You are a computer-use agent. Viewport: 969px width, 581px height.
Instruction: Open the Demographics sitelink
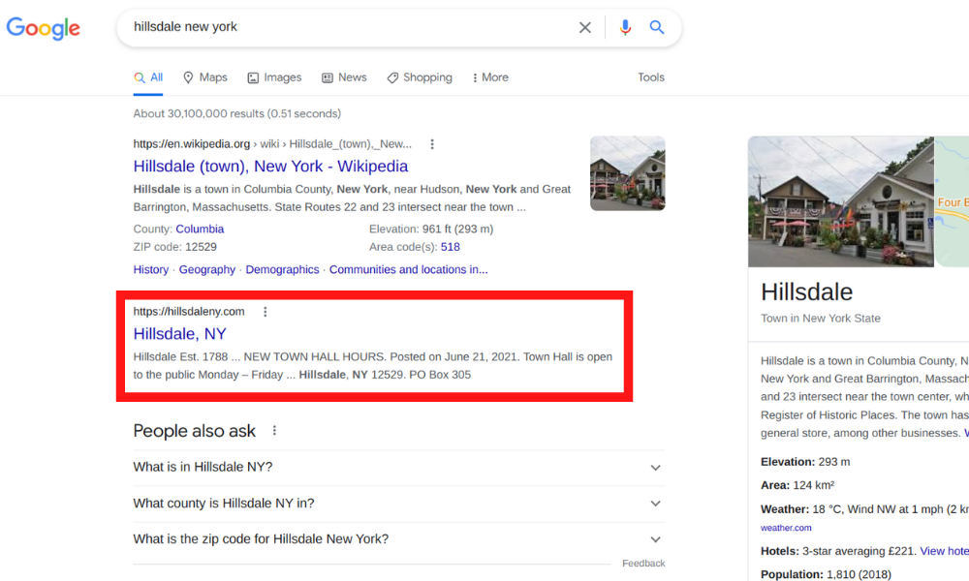click(282, 270)
